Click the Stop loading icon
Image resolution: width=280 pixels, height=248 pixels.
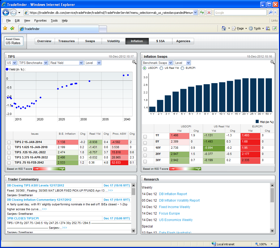point(209,13)
